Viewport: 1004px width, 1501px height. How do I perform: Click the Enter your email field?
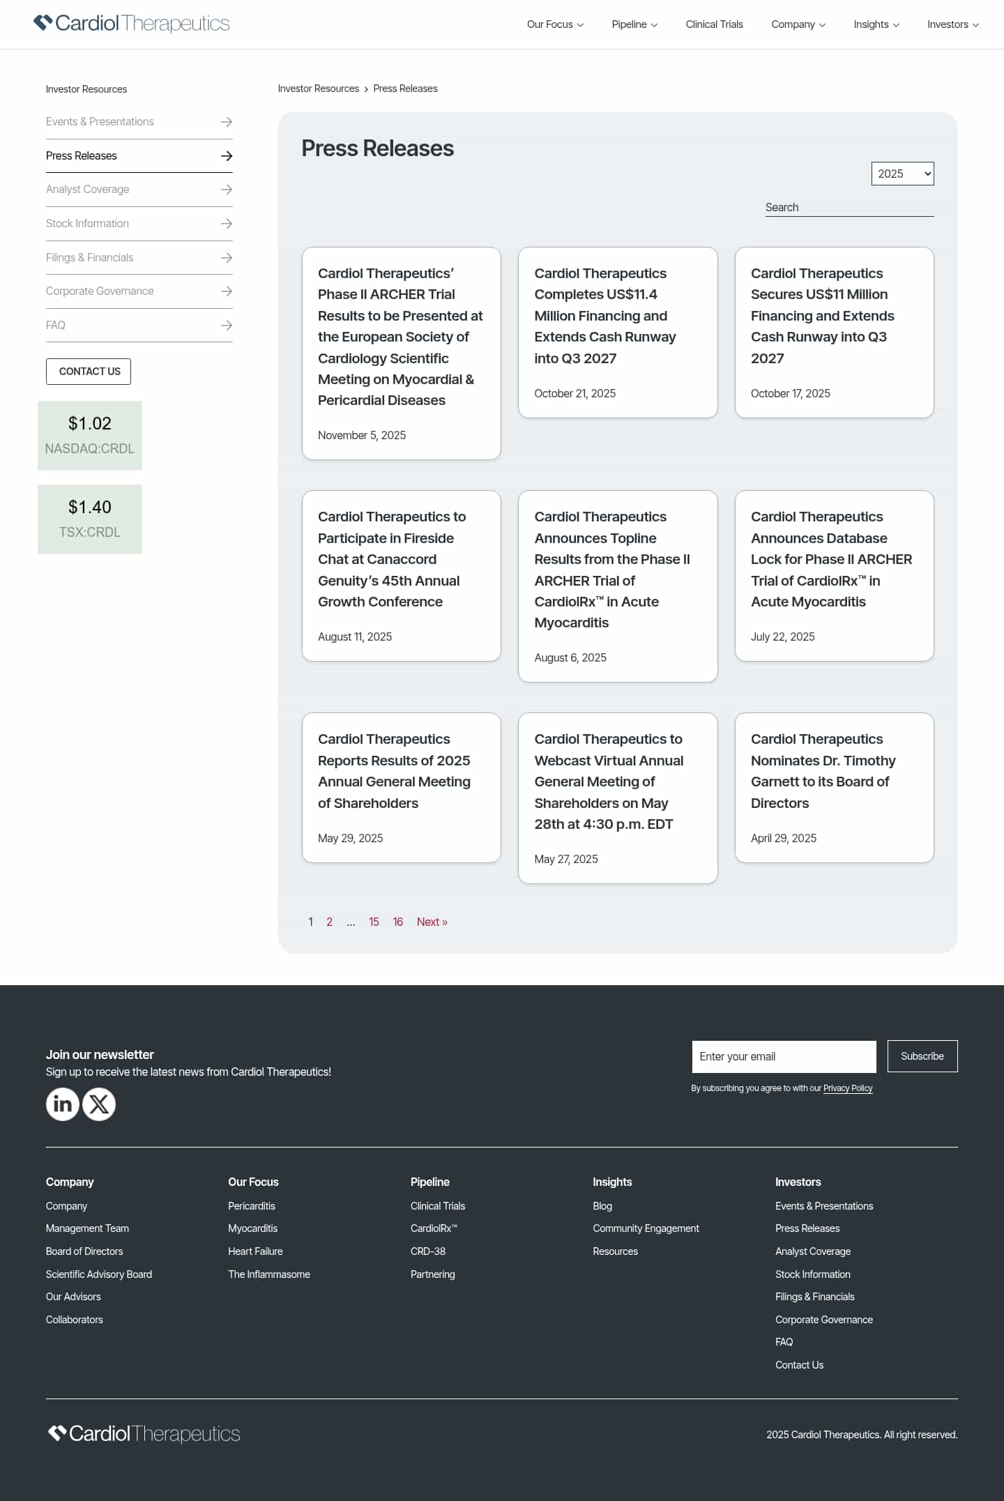coord(784,1056)
